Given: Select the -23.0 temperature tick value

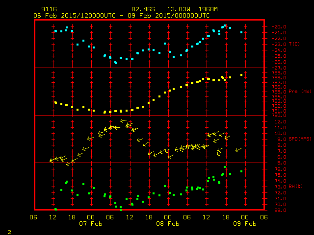Looking at the screenshot, I should click(279, 45).
